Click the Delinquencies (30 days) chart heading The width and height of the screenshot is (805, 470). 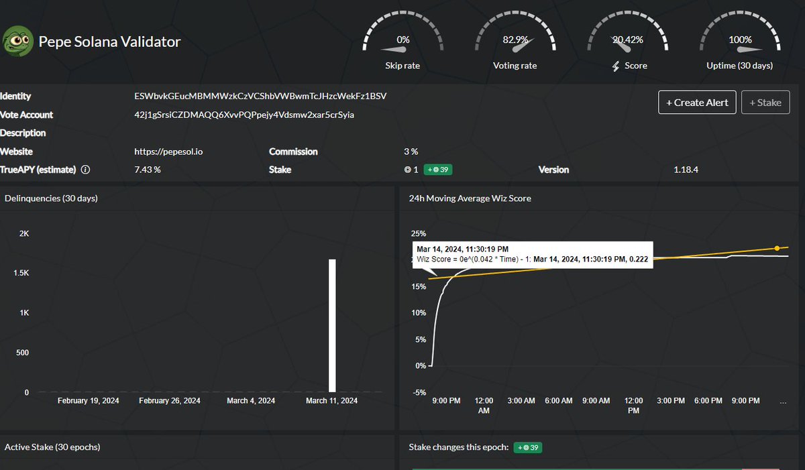point(51,198)
